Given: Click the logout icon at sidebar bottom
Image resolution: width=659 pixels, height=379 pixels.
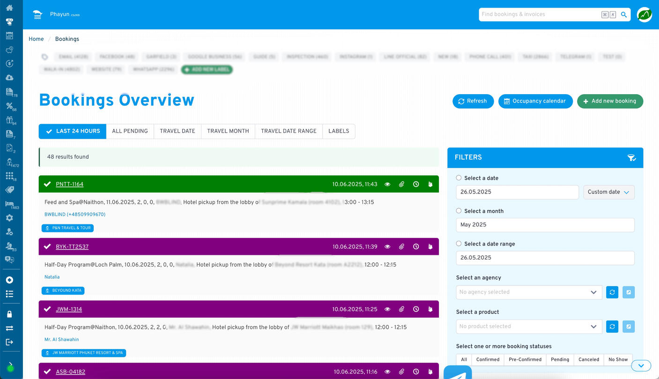Looking at the screenshot, I should (10, 342).
